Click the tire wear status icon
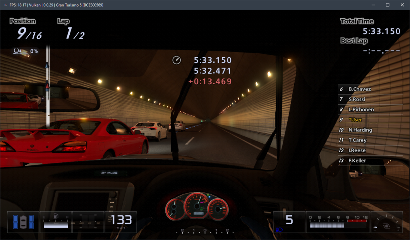This screenshot has width=410, height=240. 23,222
